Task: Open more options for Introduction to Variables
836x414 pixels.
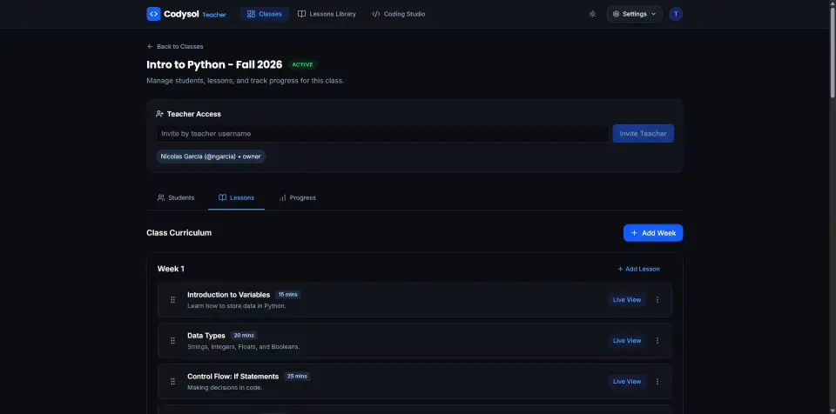Action: tap(657, 300)
